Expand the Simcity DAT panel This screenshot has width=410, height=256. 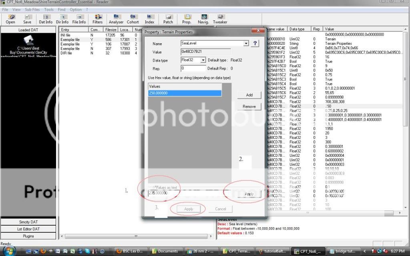coord(28,222)
